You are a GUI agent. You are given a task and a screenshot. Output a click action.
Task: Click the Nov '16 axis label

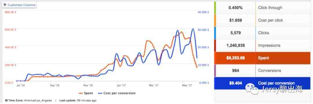pos(88,86)
